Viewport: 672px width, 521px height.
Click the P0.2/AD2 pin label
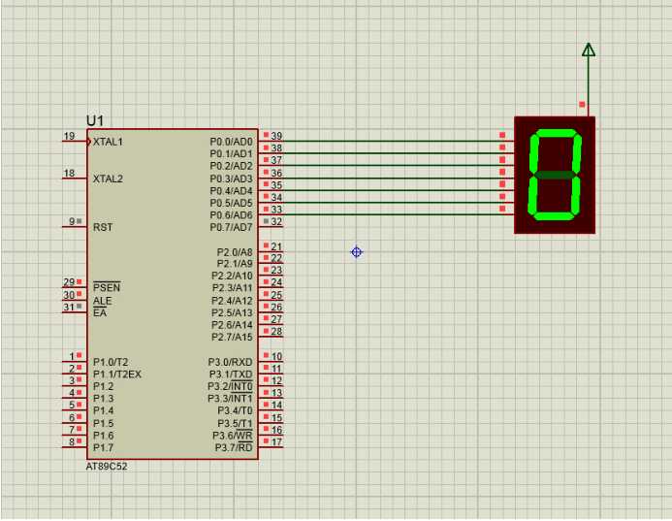pos(231,166)
